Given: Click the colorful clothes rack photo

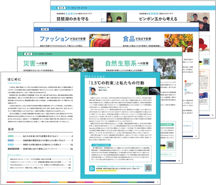Looking at the screenshot, I should click(x=100, y=40).
